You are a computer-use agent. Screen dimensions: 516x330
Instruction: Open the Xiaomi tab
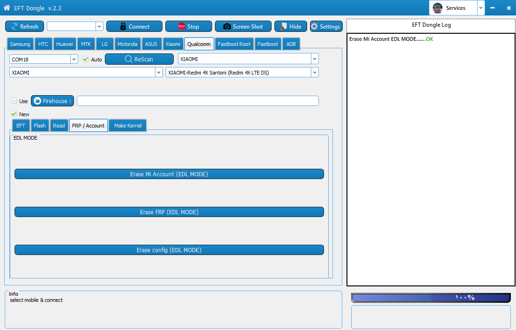[173, 44]
